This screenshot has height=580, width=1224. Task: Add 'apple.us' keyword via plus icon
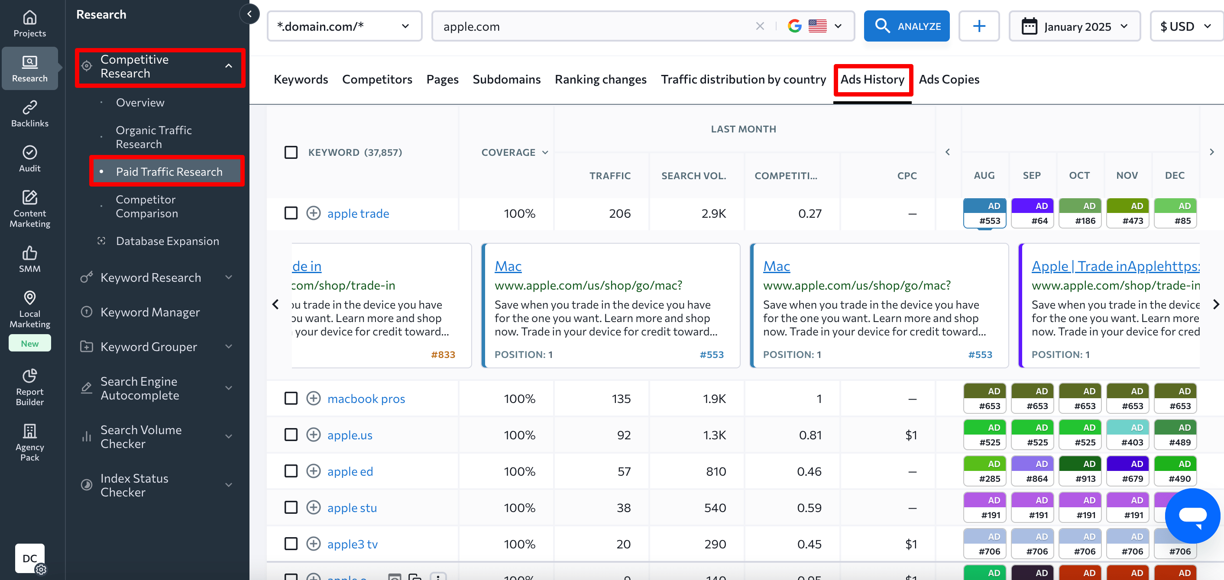pos(313,435)
